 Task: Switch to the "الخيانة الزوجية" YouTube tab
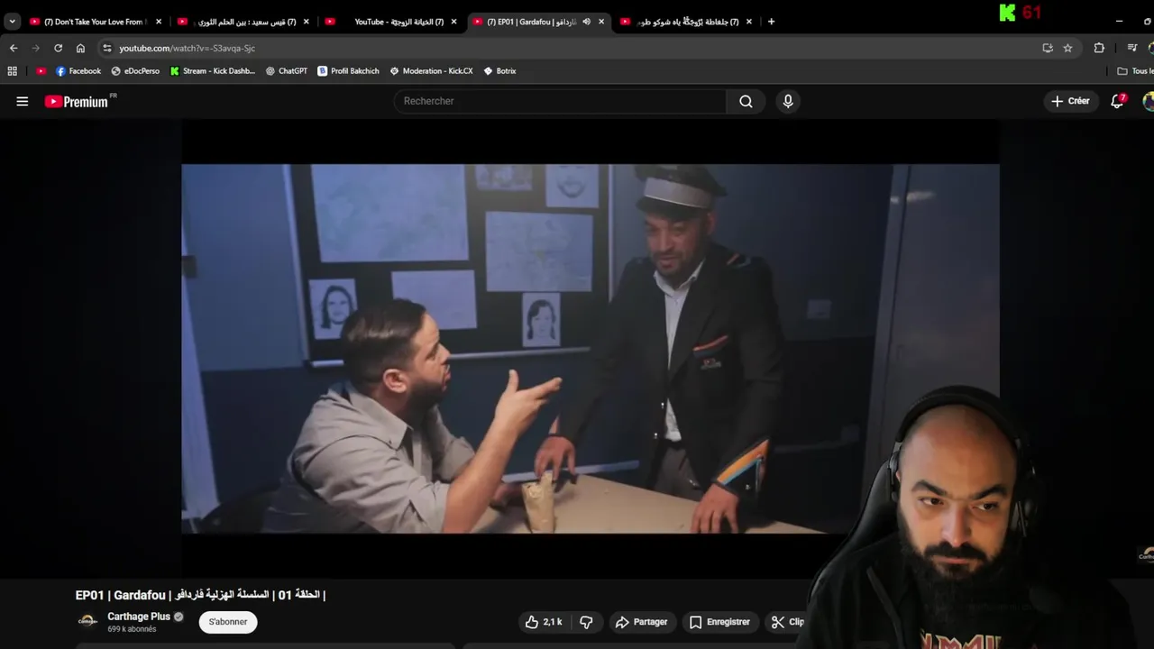click(x=390, y=22)
